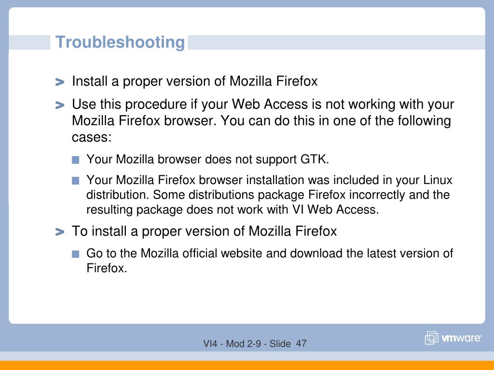494x370 pixels.
Task: Click the arrow bullet before To install a proper version
Action: click(x=59, y=232)
